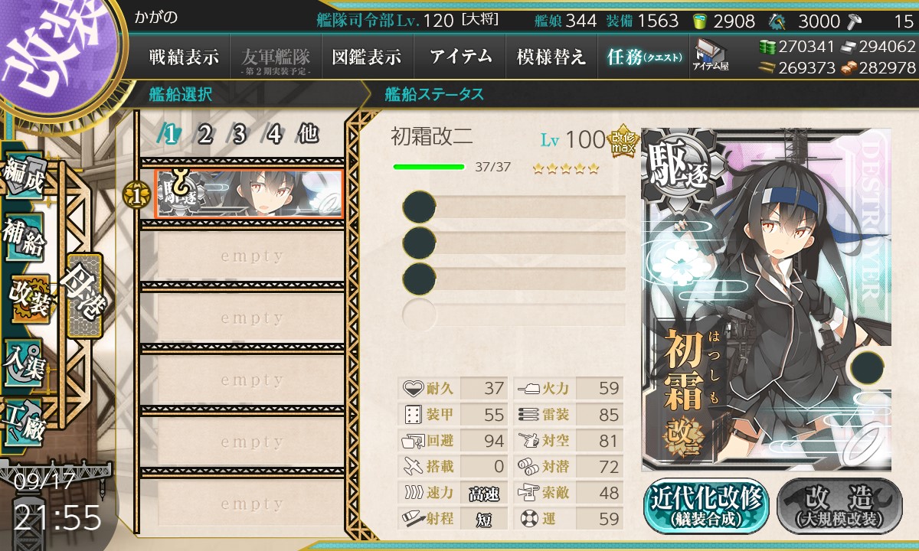Open the アイテム屋 item shop icon
This screenshot has width=919, height=551.
(711, 54)
